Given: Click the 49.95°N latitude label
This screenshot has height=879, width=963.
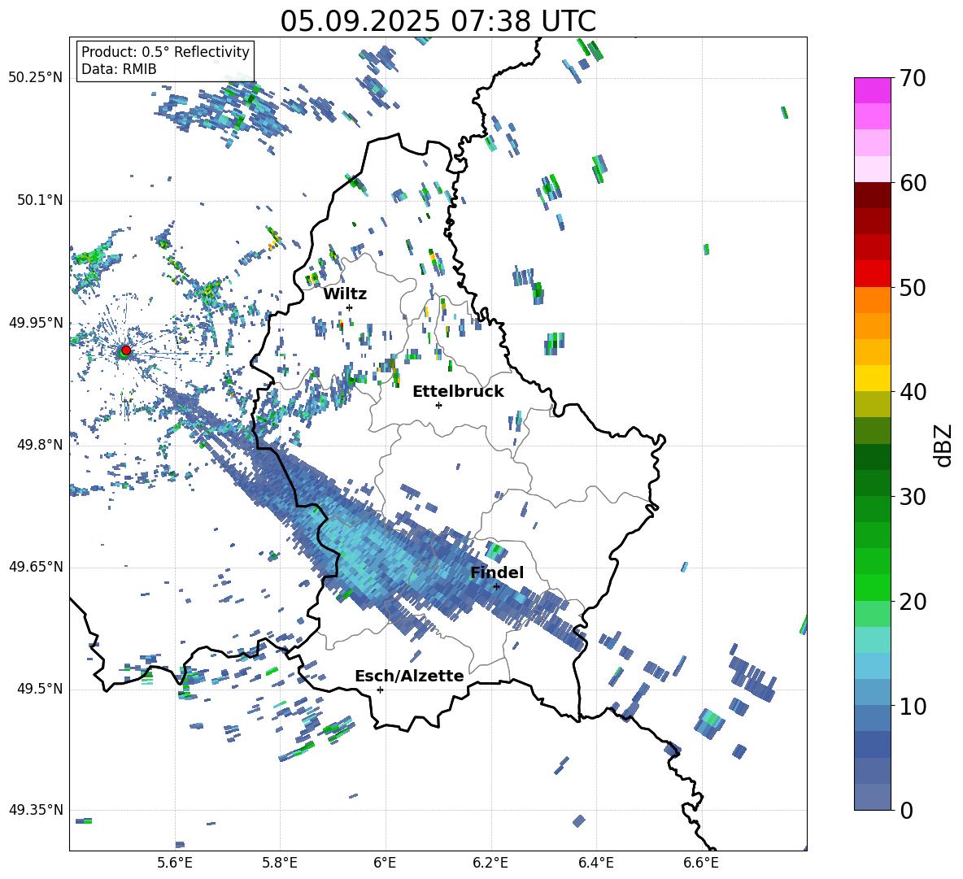Looking at the screenshot, I should 36,323.
